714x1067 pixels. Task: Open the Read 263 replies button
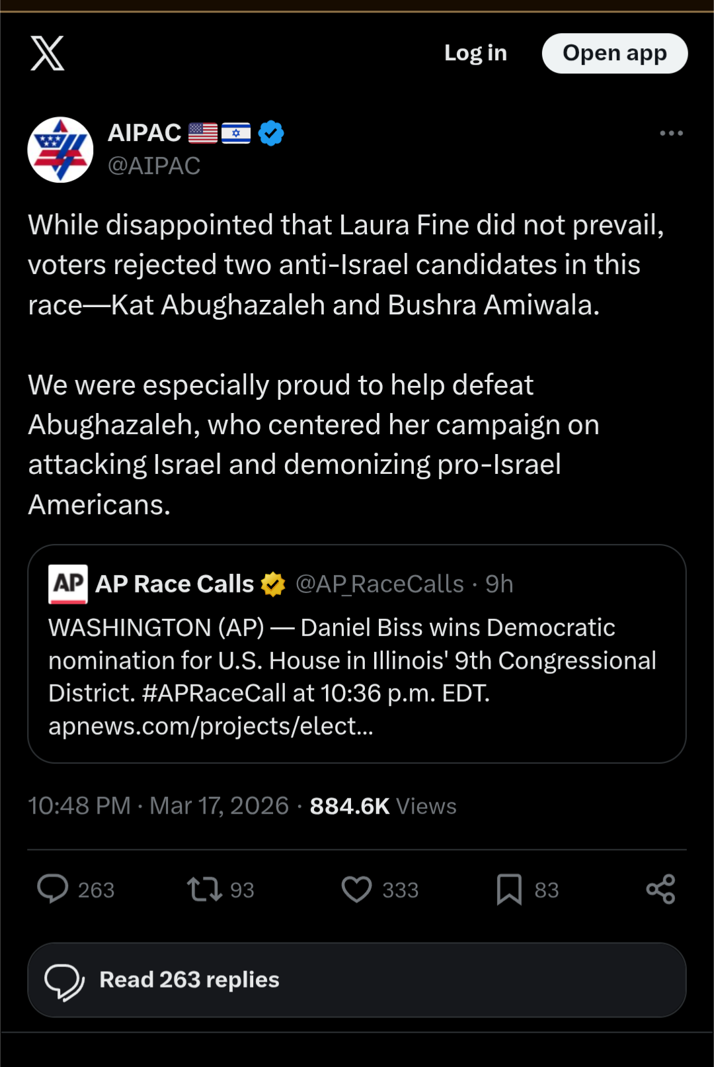coord(356,980)
